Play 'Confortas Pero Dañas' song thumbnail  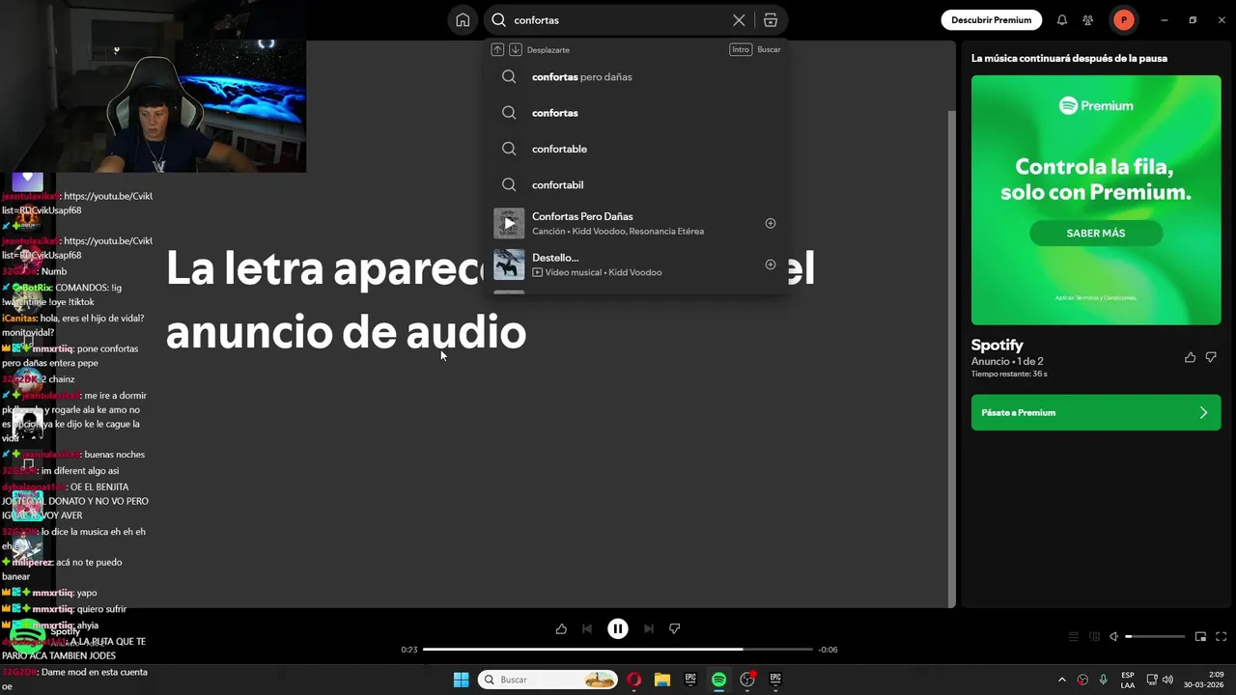point(509,223)
